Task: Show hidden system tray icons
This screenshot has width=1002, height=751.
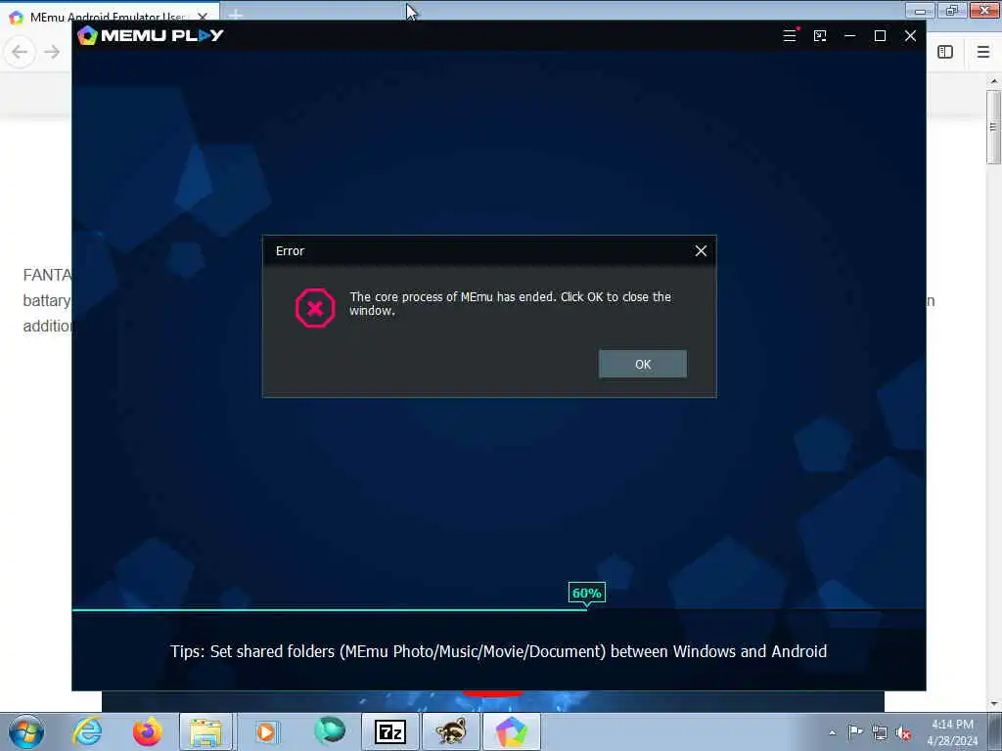Action: (x=832, y=732)
